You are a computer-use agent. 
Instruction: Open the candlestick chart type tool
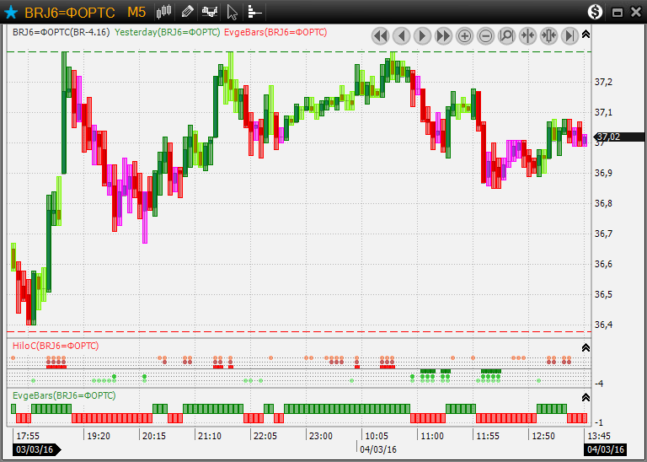point(164,12)
